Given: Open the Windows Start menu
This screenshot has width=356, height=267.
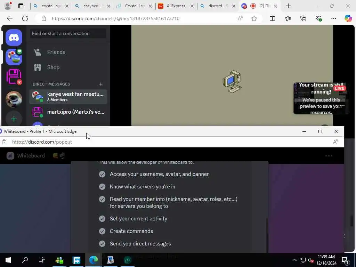Looking at the screenshot, I should click(8, 260).
